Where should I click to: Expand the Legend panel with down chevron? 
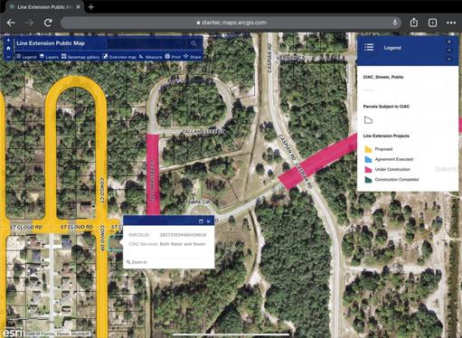tap(449, 59)
